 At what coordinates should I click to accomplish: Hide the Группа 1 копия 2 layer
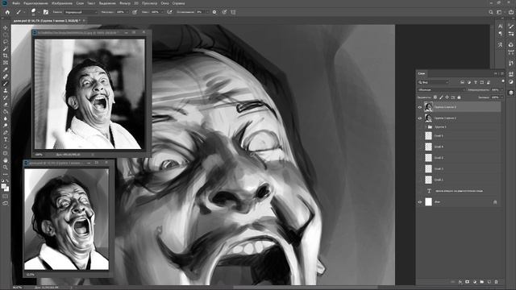pyautogui.click(x=419, y=118)
